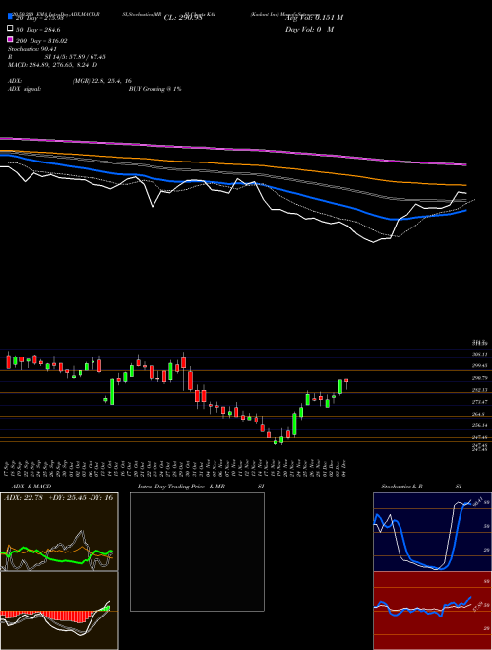Click the '256.14' price axis label
This screenshot has height=650, width=492.
coord(481,425)
